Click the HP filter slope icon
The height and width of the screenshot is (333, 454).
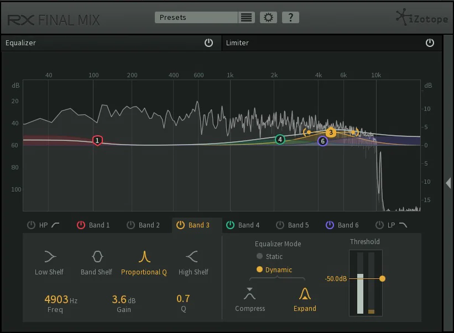(x=55, y=225)
